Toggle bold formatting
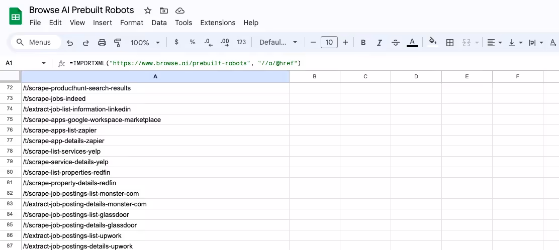The image size is (559, 250). [363, 42]
